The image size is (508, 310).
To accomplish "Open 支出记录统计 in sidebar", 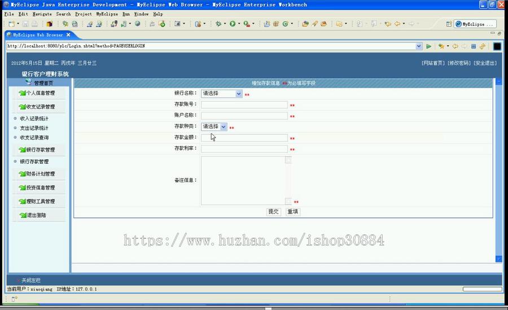I will pyautogui.click(x=34, y=128).
